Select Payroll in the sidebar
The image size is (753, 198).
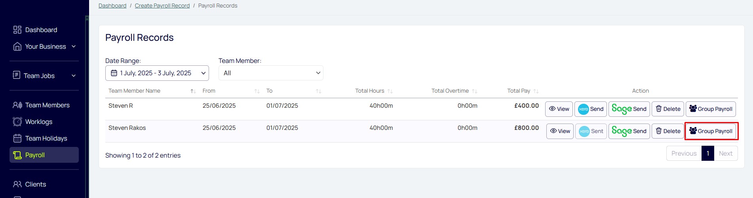pos(44,155)
